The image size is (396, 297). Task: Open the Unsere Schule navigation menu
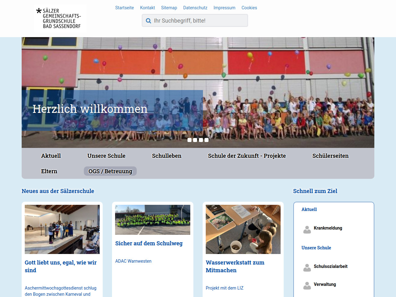(x=106, y=156)
